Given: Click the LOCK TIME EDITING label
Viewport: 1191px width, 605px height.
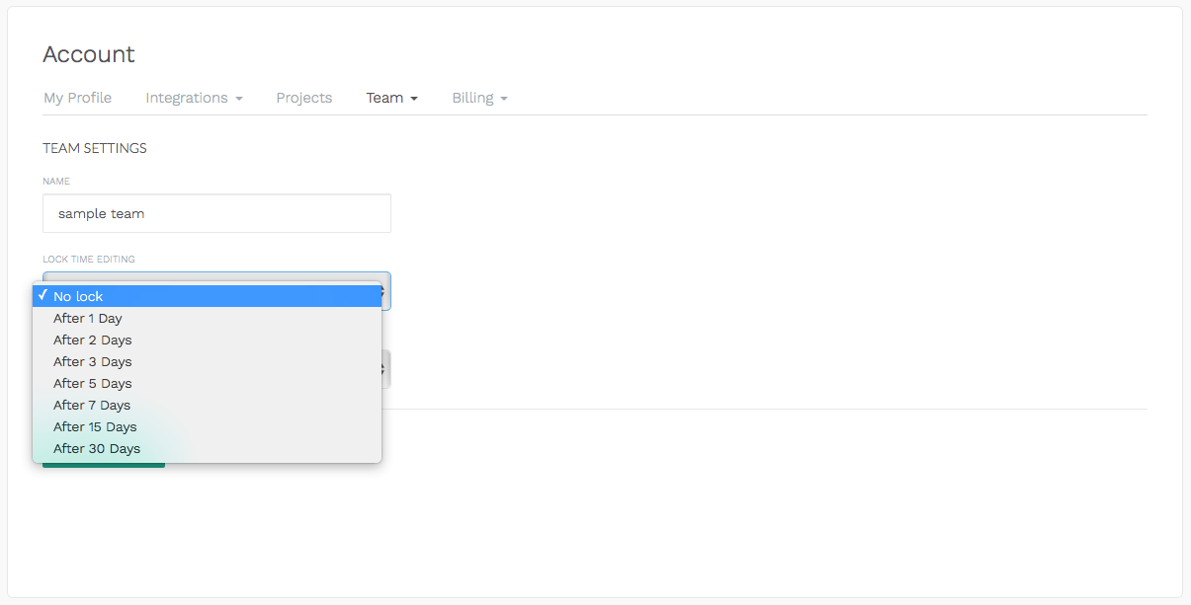Looking at the screenshot, I should 89,260.
